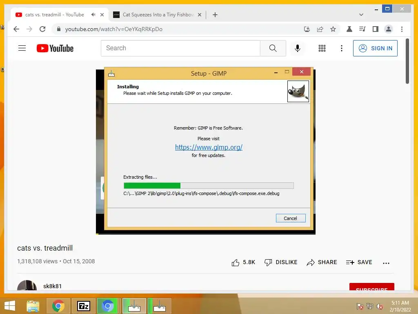Open the Chrome profile avatar
Viewport: 418px width, 314px height.
(389, 29)
